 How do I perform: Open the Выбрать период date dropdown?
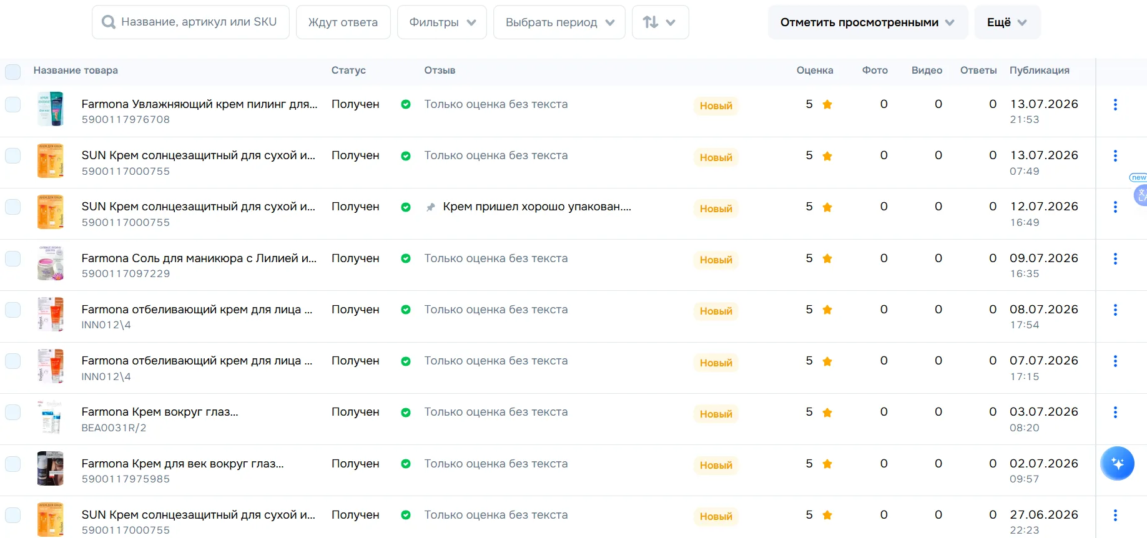click(559, 22)
